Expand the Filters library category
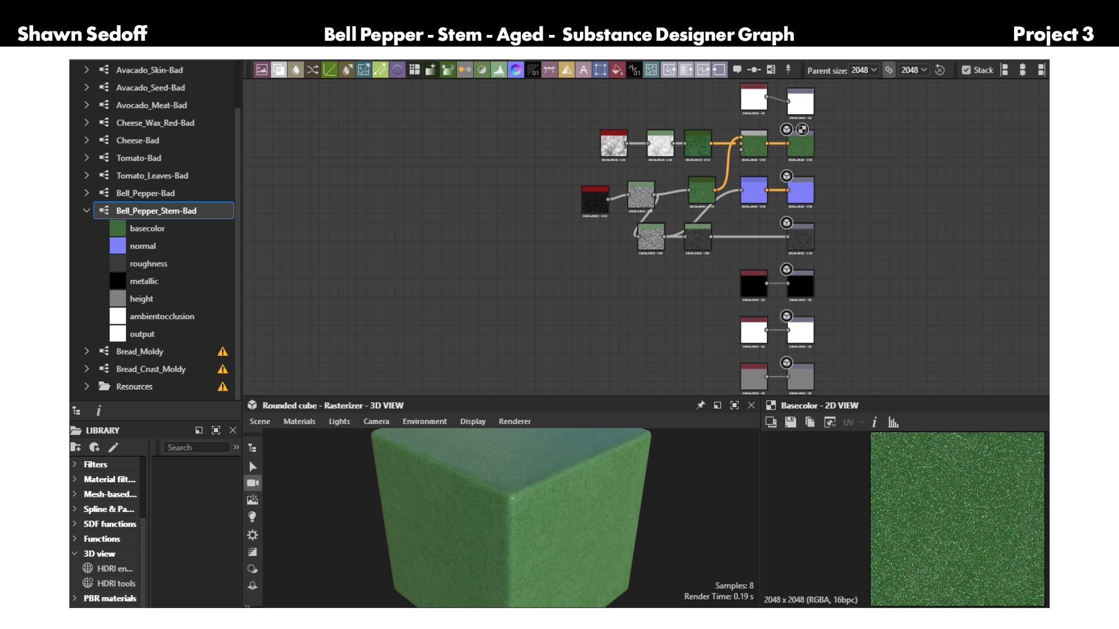 point(75,464)
